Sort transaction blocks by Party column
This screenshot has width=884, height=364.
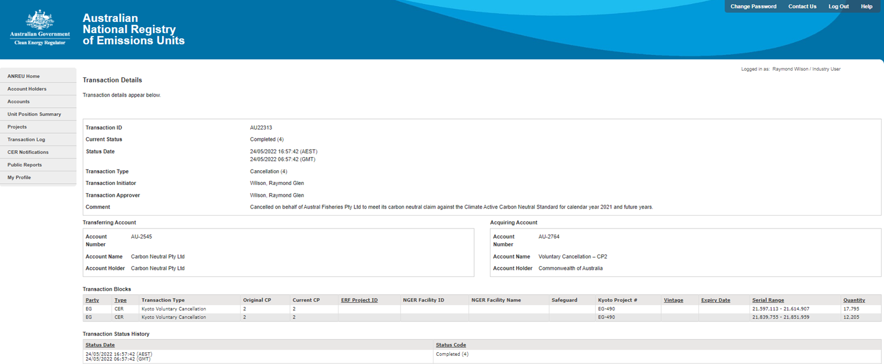tap(92, 300)
